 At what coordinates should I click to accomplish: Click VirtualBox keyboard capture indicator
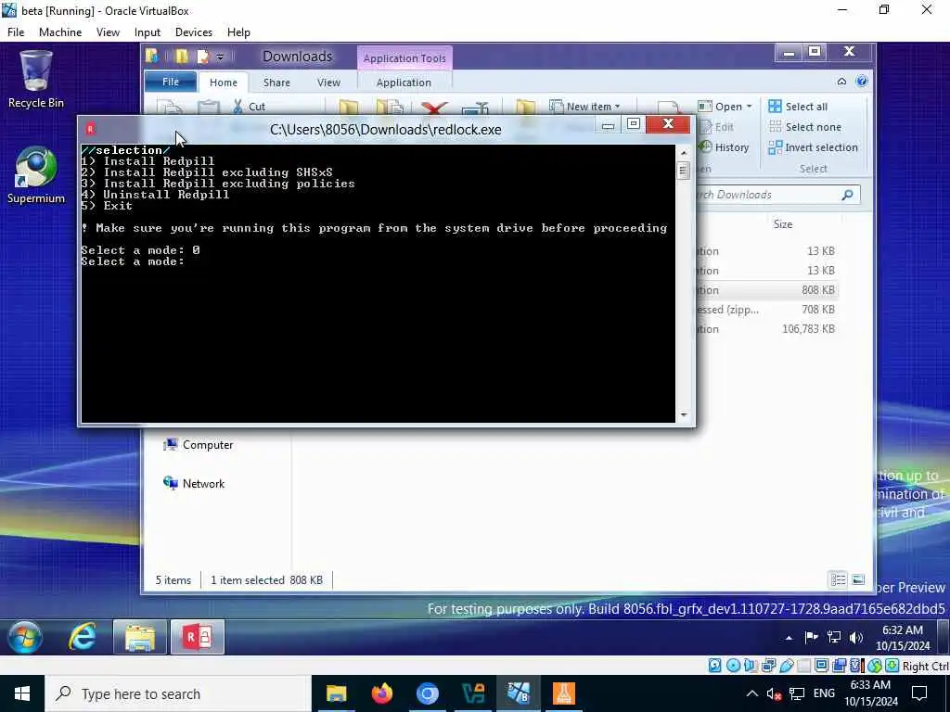click(x=892, y=666)
